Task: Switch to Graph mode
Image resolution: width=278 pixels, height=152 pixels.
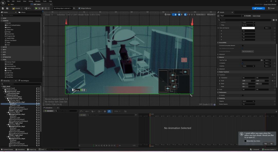Action: point(272,8)
